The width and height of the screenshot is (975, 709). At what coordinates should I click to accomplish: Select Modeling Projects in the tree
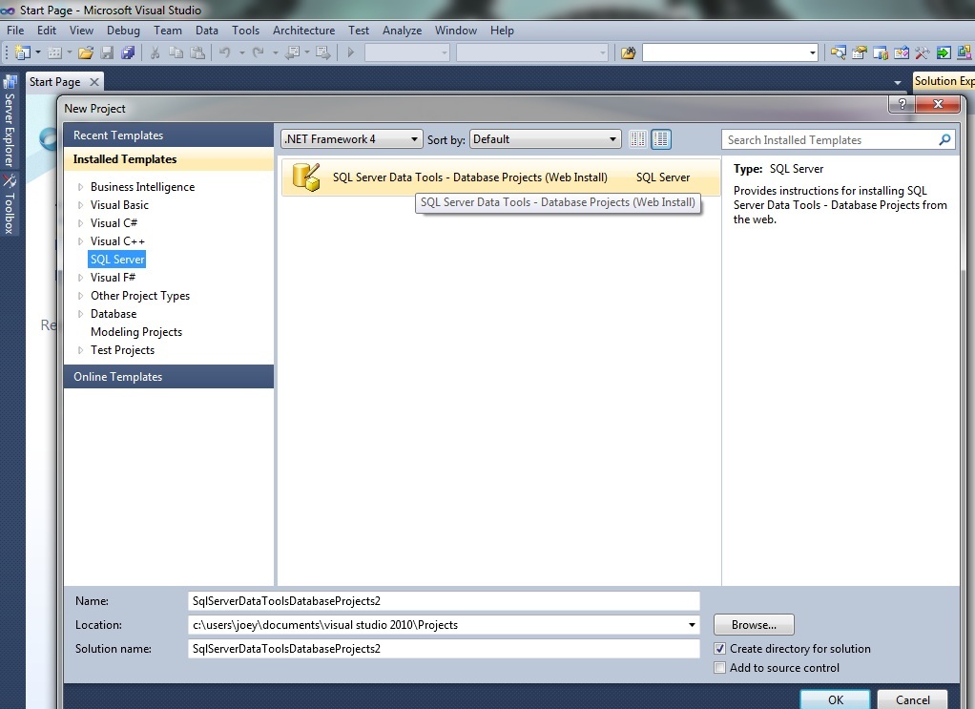pos(136,332)
